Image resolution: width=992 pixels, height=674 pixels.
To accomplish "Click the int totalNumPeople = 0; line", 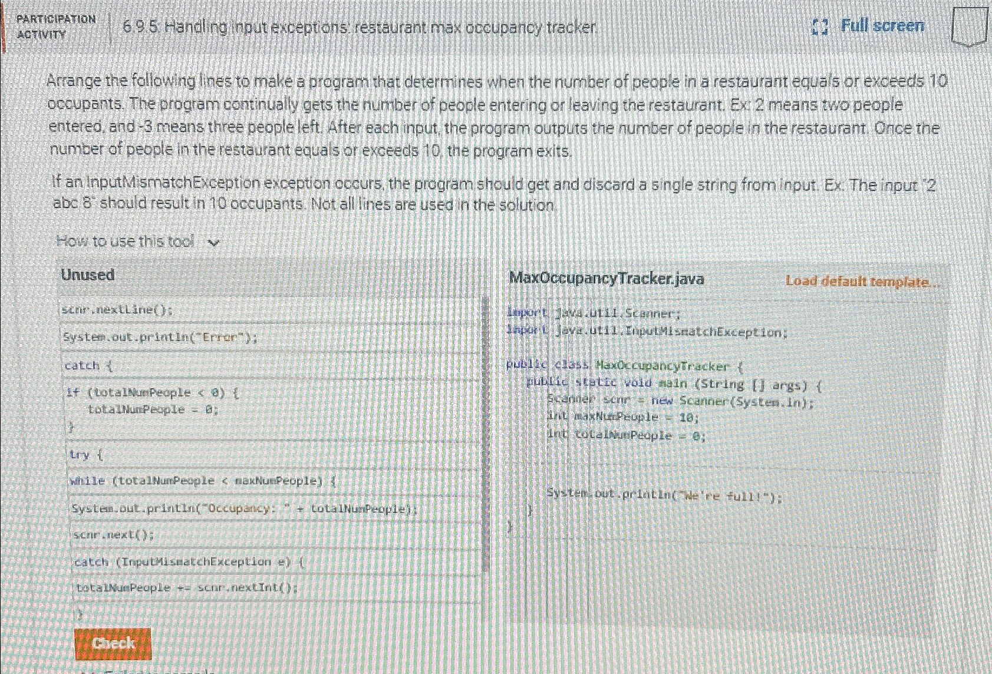I will coord(626,435).
